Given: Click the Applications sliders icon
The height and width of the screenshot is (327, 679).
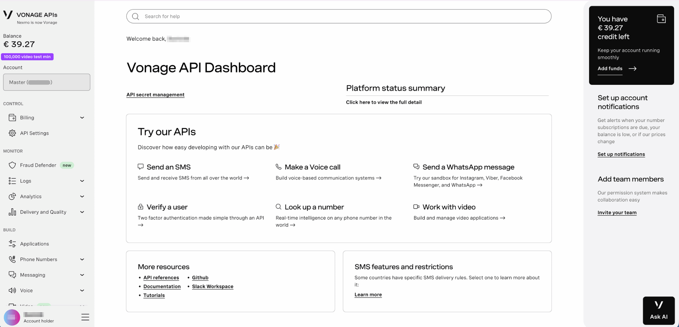Looking at the screenshot, I should pos(12,244).
